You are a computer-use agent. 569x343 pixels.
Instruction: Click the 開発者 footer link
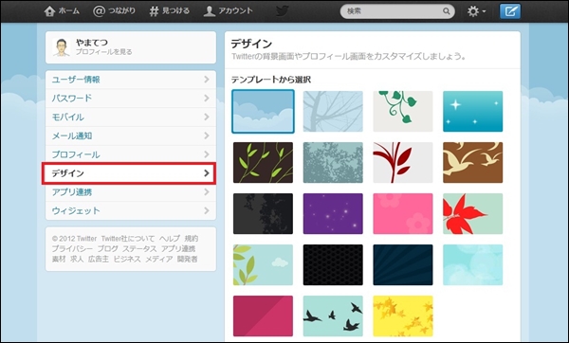187,259
